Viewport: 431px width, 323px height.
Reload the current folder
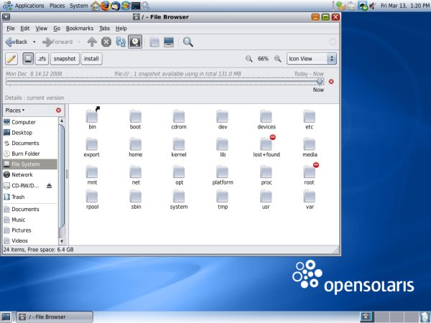(121, 42)
